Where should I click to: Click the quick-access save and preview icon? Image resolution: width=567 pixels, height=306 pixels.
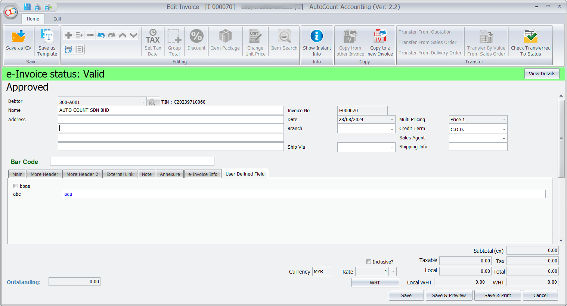[x=37, y=7]
